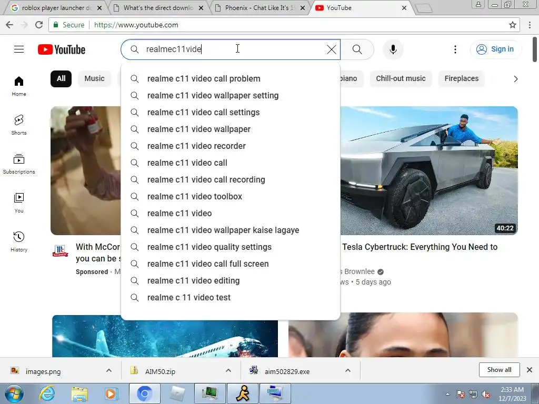
Task: Choose suggestion realme c11 video call recording
Action: click(231, 180)
